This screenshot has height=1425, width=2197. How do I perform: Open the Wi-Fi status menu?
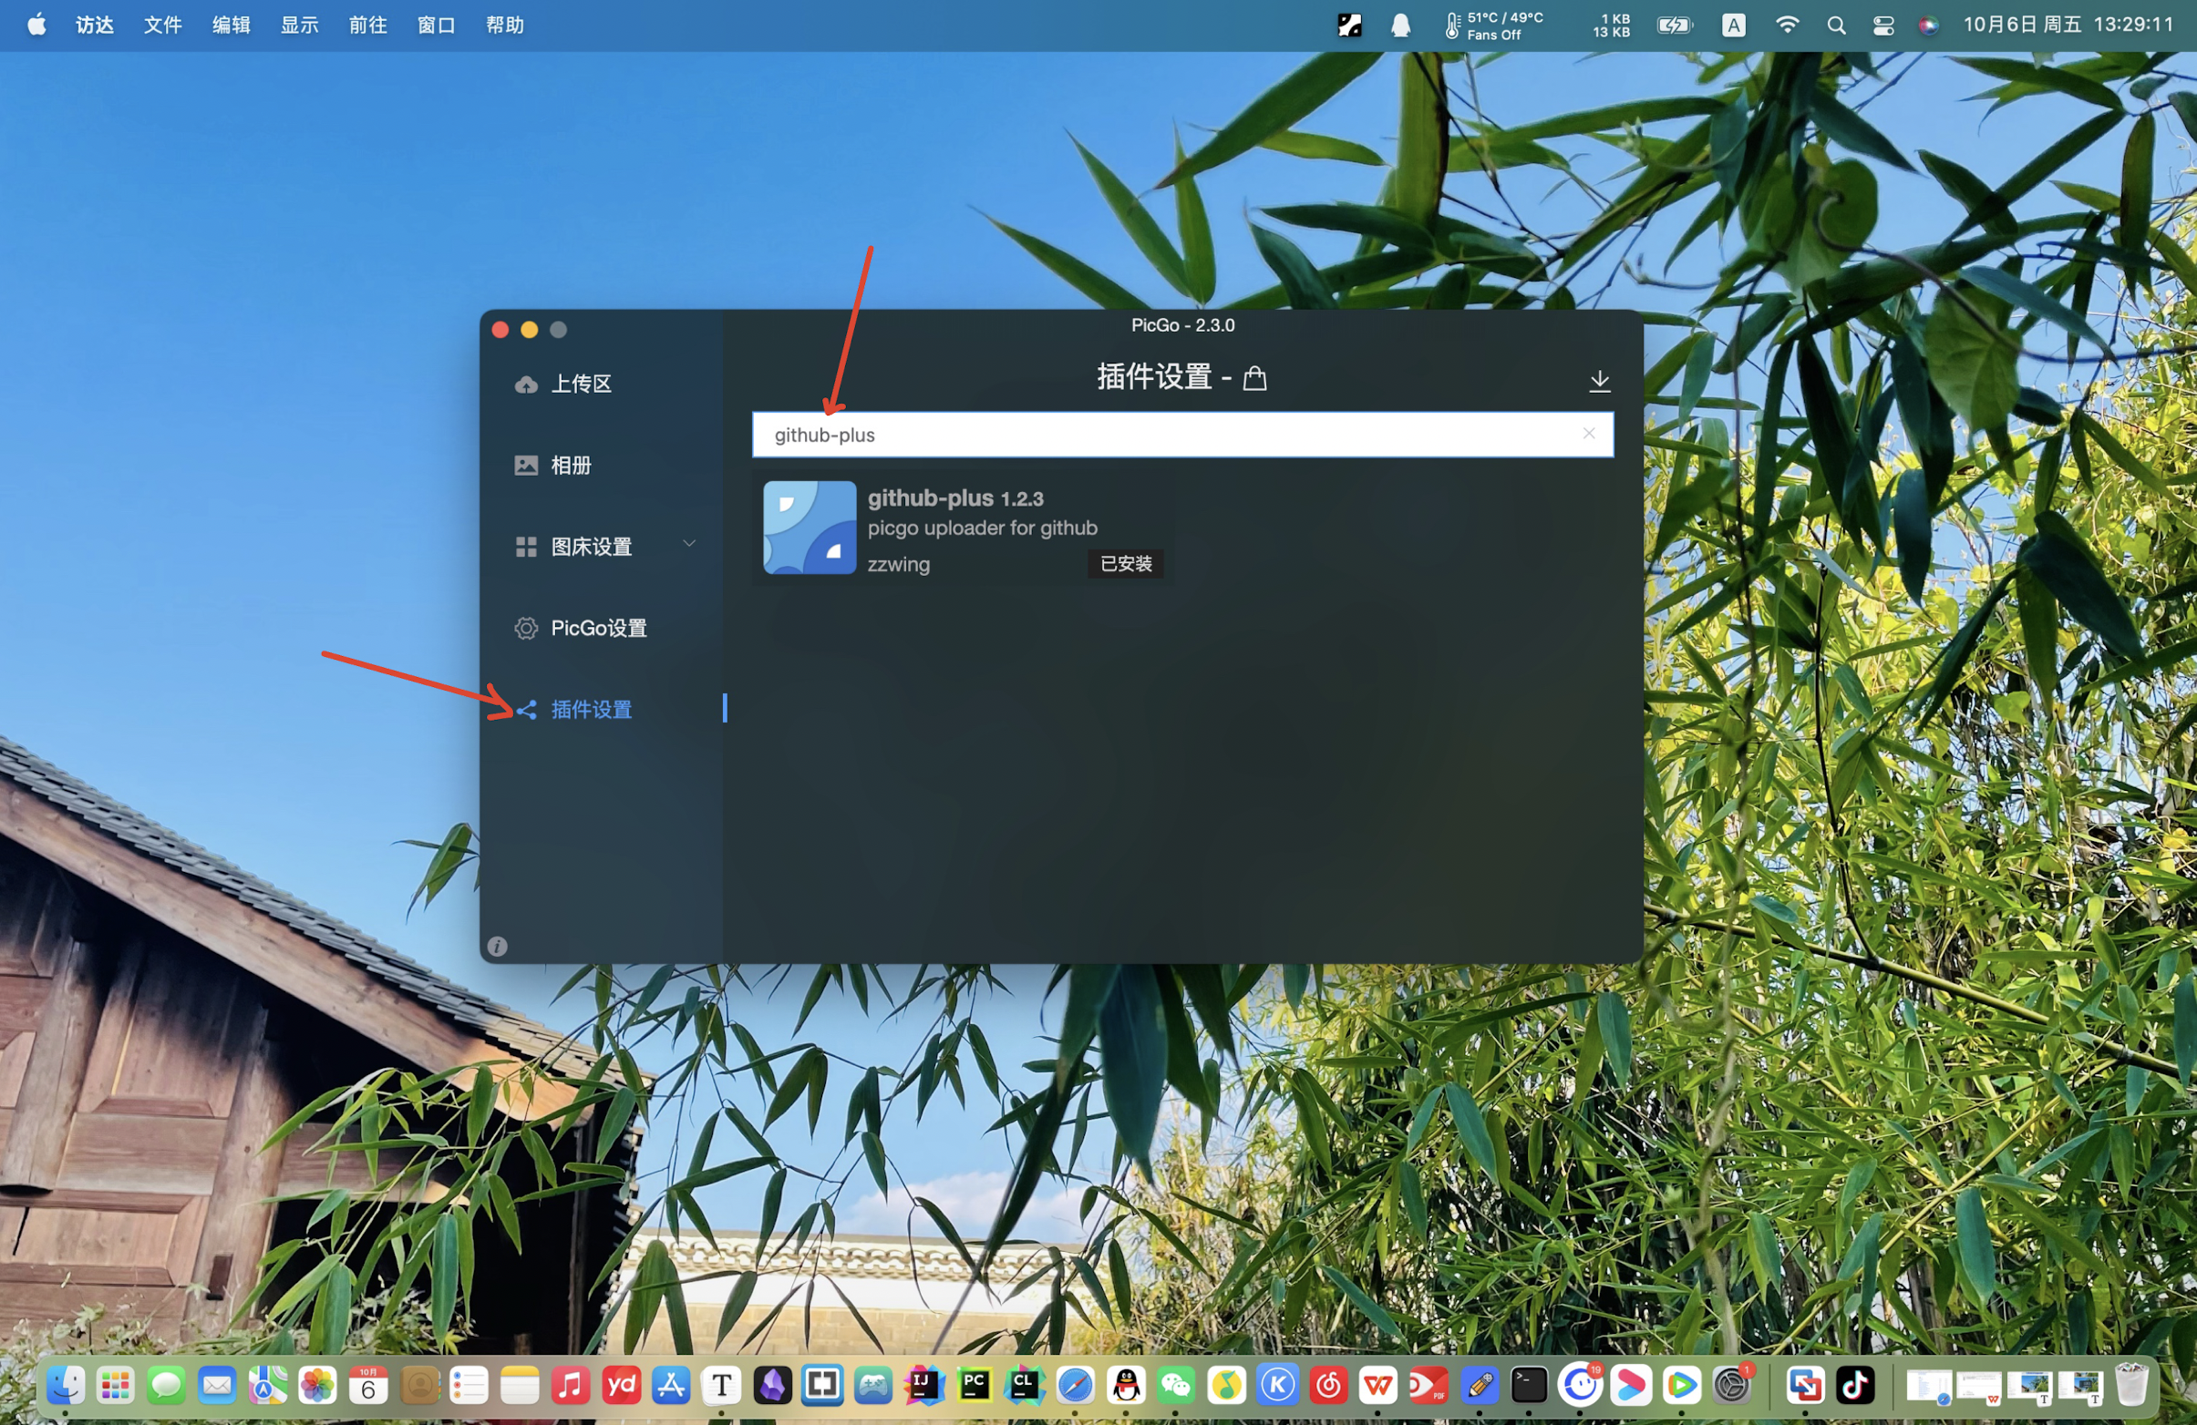(1787, 25)
